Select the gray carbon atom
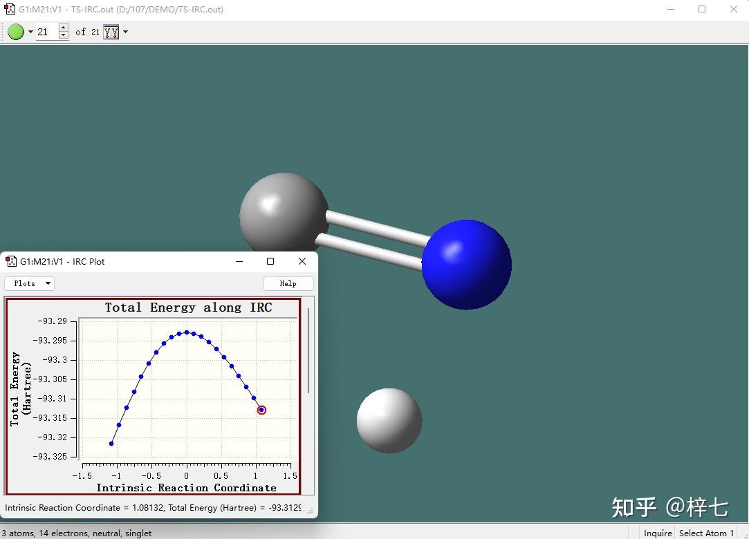 (x=284, y=214)
